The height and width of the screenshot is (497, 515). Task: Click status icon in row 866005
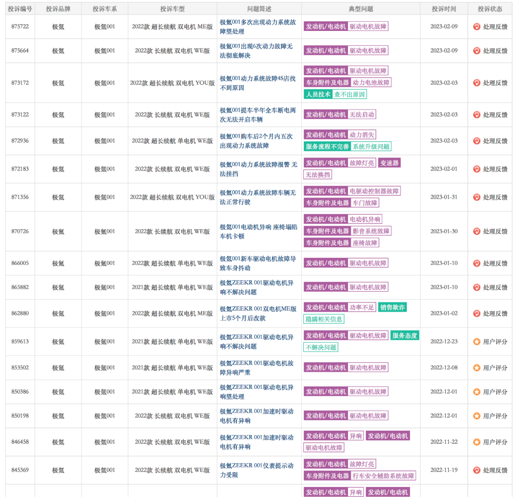(476, 264)
